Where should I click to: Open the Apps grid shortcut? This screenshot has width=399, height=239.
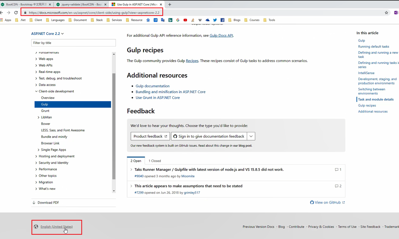pos(6,20)
